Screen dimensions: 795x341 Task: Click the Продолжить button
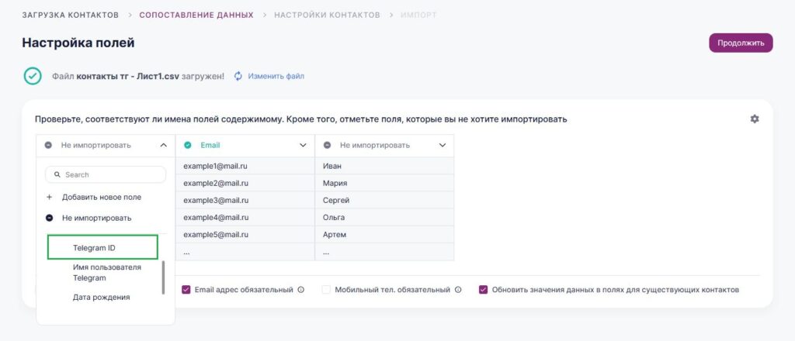(x=741, y=43)
